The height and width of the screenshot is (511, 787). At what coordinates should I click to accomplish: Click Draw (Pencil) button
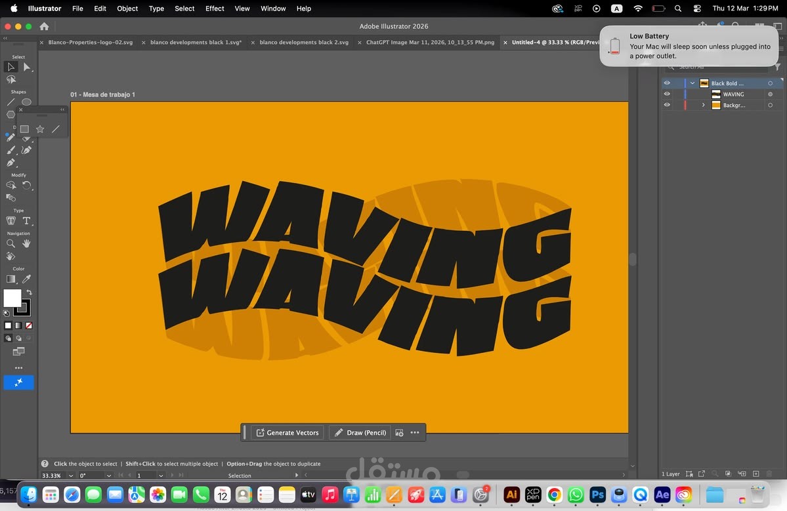tap(360, 432)
